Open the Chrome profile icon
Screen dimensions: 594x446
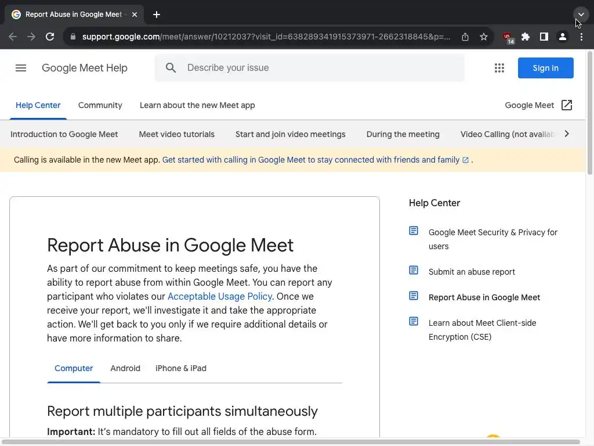point(563,37)
